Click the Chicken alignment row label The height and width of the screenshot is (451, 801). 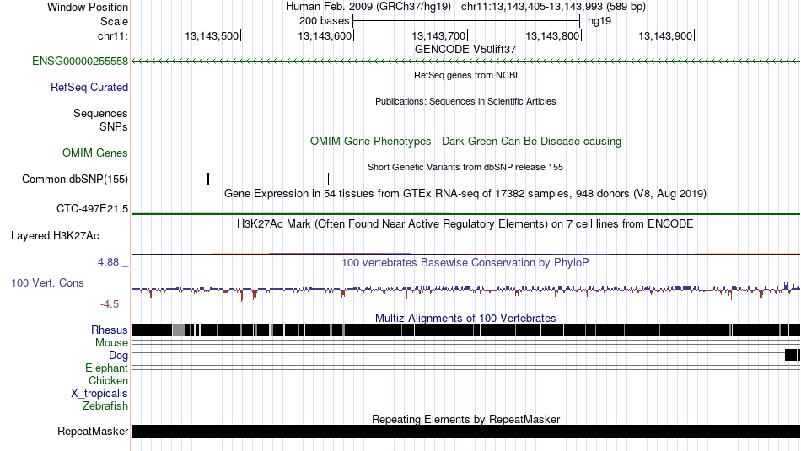point(108,381)
